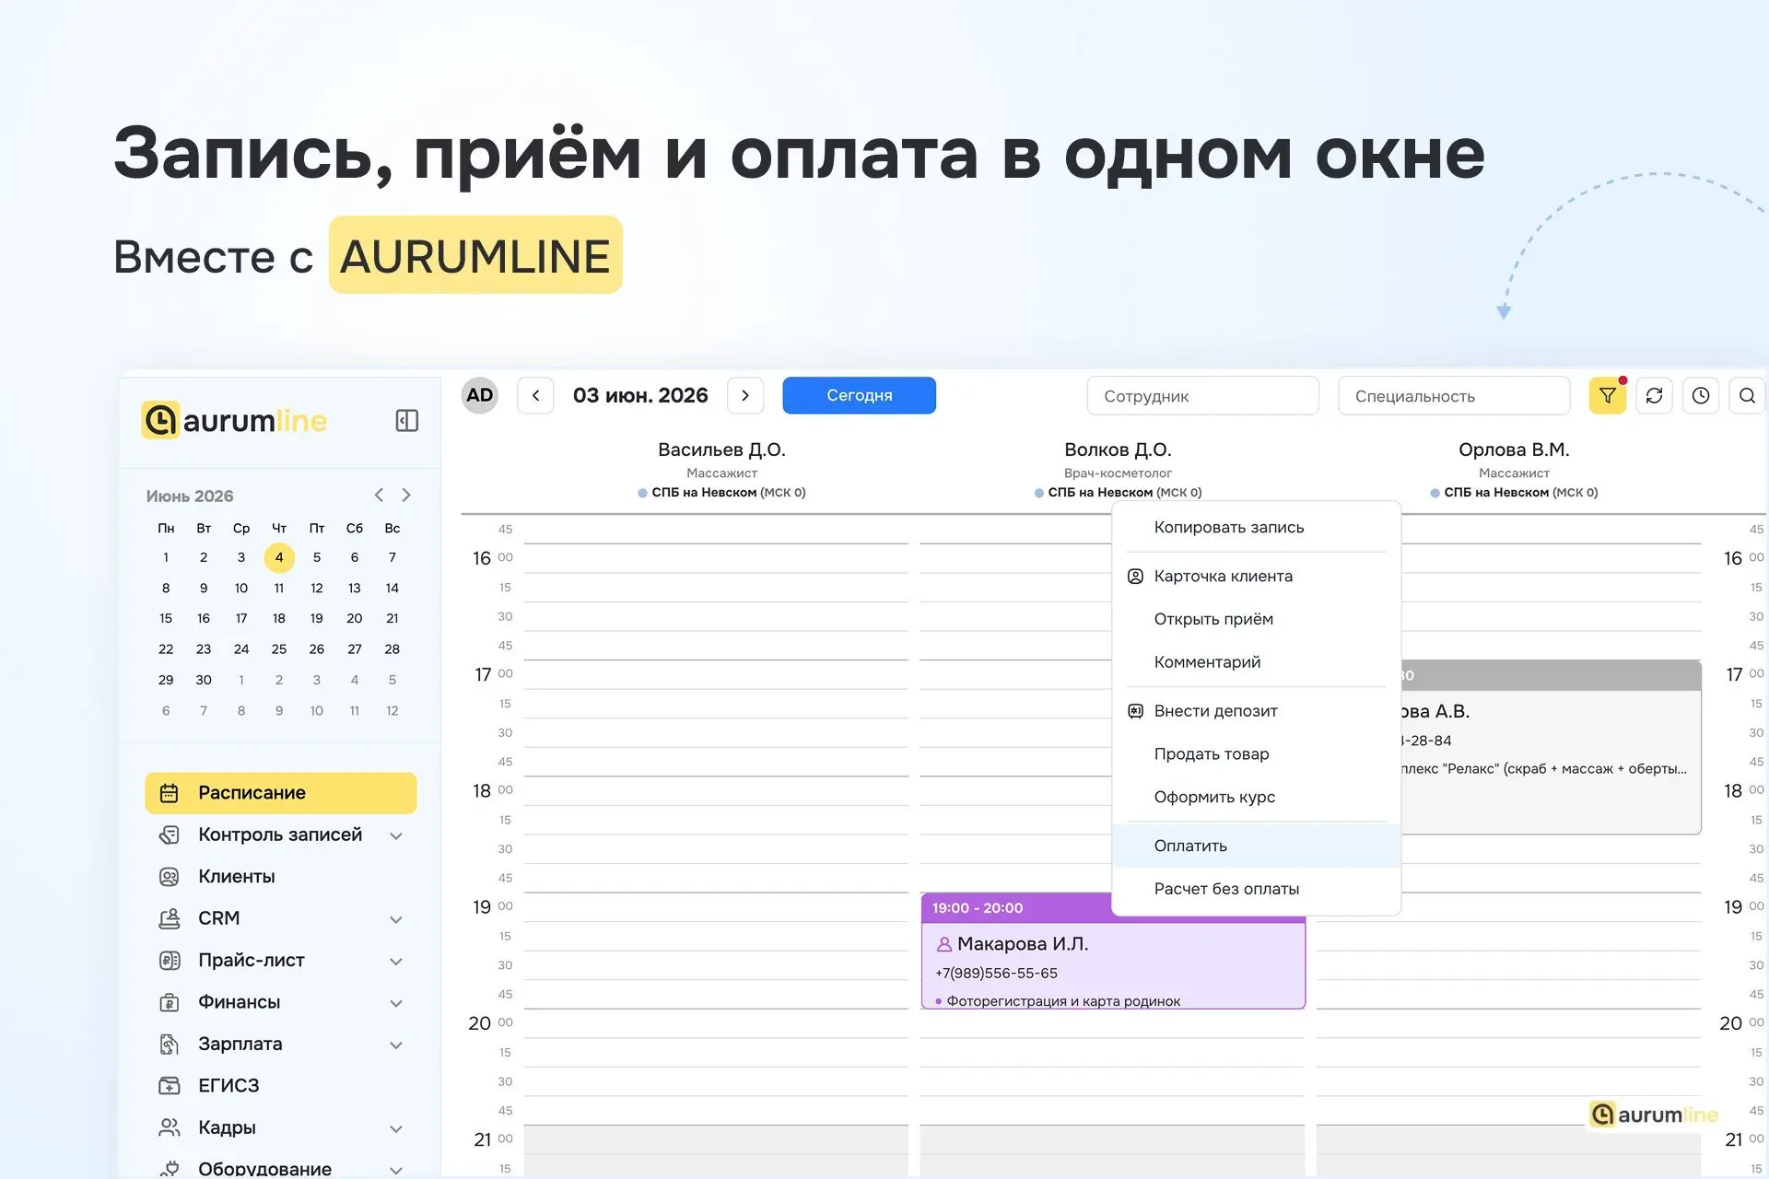The image size is (1769, 1179).
Task: Open the clock history icon
Action: (x=1701, y=395)
